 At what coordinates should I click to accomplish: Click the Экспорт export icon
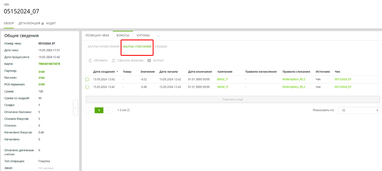tap(149, 60)
